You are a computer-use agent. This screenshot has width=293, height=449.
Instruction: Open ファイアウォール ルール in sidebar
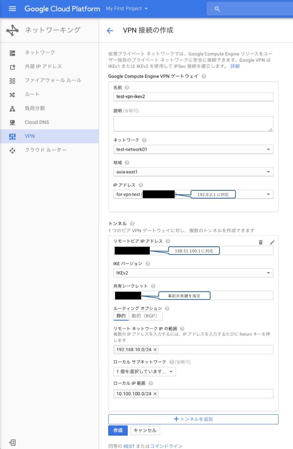[x=53, y=80]
